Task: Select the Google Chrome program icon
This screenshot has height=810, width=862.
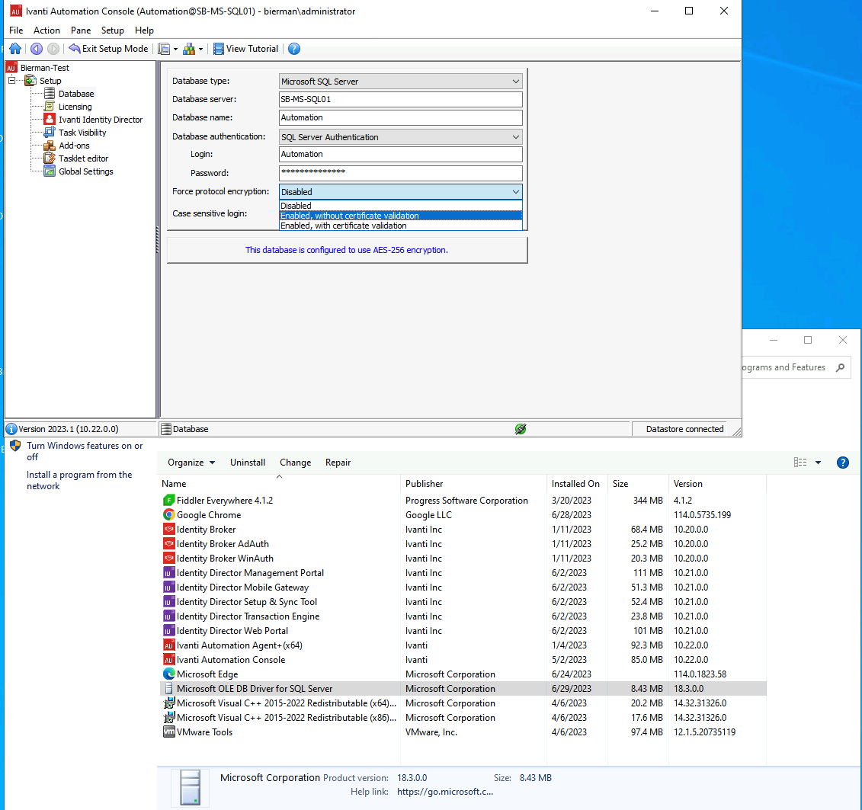Action: (x=168, y=515)
